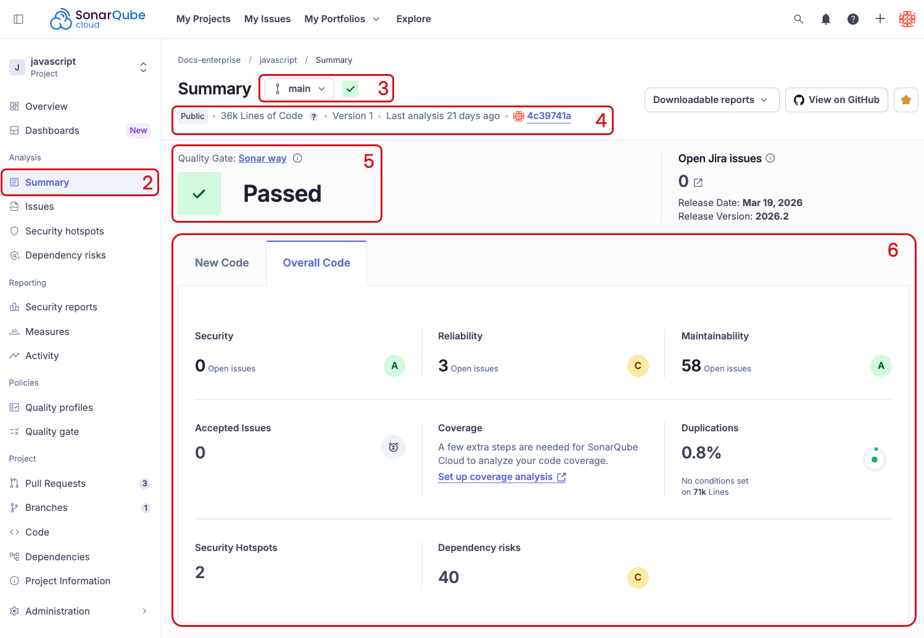The image size is (924, 638).
Task: Click the plus create icon
Action: (880, 19)
